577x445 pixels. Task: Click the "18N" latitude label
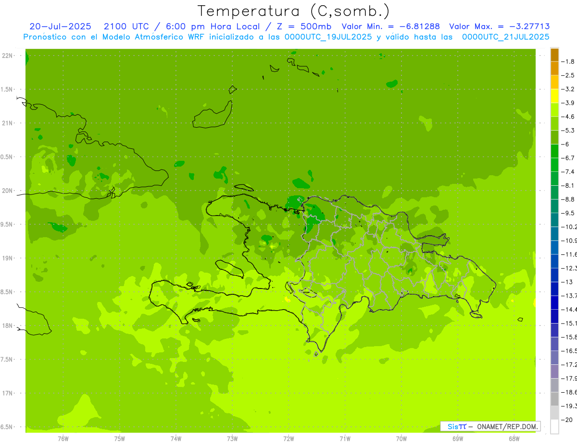8,326
